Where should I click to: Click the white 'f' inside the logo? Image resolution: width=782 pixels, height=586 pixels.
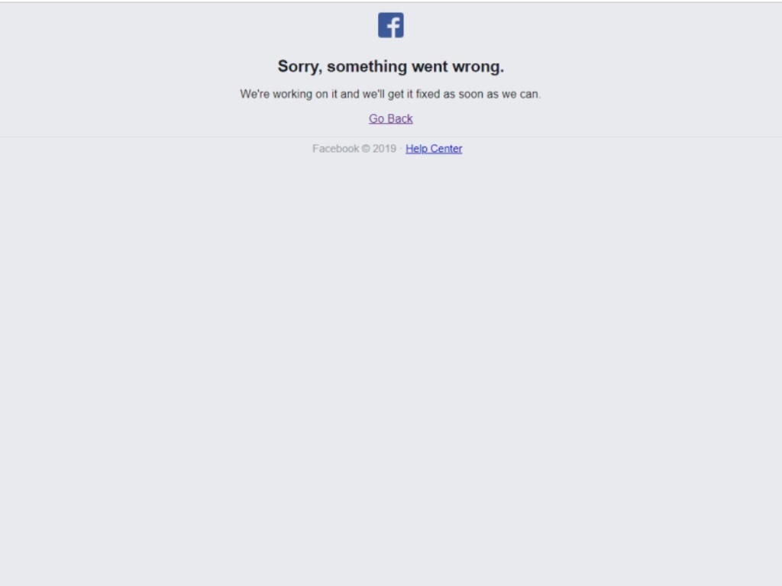click(x=393, y=27)
